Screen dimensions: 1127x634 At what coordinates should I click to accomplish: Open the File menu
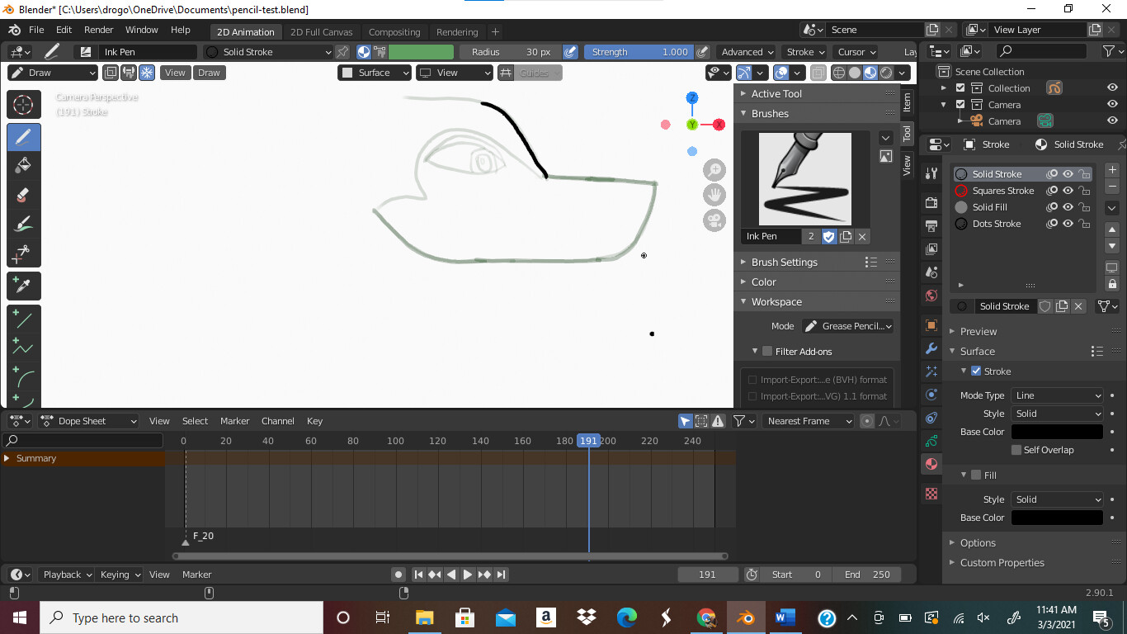(x=36, y=30)
